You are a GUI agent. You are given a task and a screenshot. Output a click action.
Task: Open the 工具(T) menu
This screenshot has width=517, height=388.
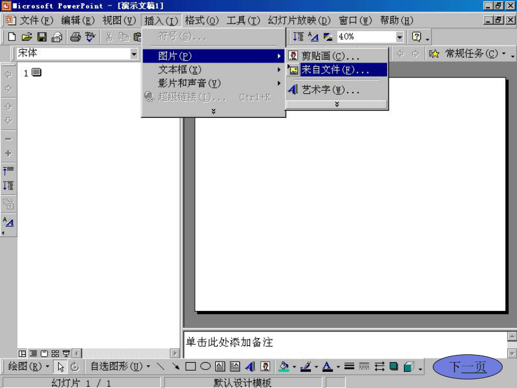pyautogui.click(x=243, y=20)
